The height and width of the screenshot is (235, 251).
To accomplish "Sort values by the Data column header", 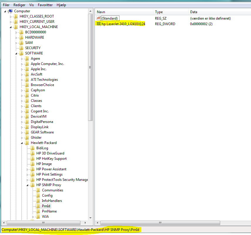I will click(220, 12).
